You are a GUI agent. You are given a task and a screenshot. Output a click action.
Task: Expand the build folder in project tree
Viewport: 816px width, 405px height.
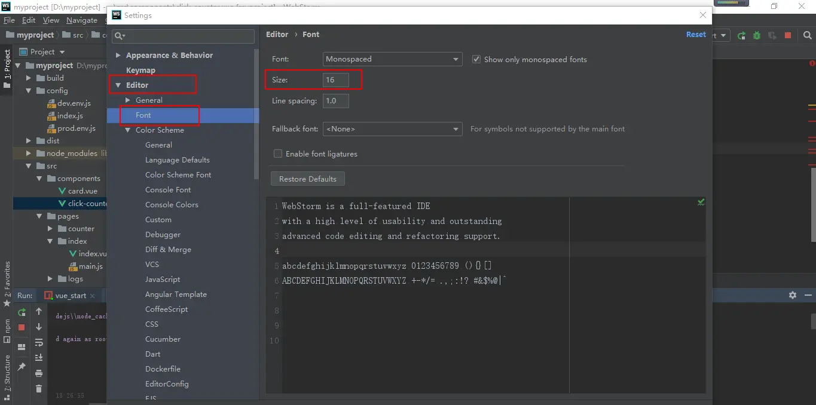point(29,78)
